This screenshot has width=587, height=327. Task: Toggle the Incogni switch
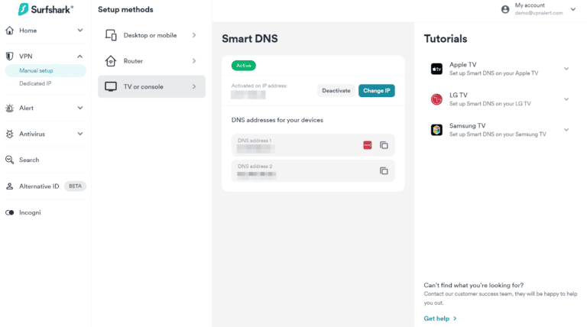coord(10,212)
